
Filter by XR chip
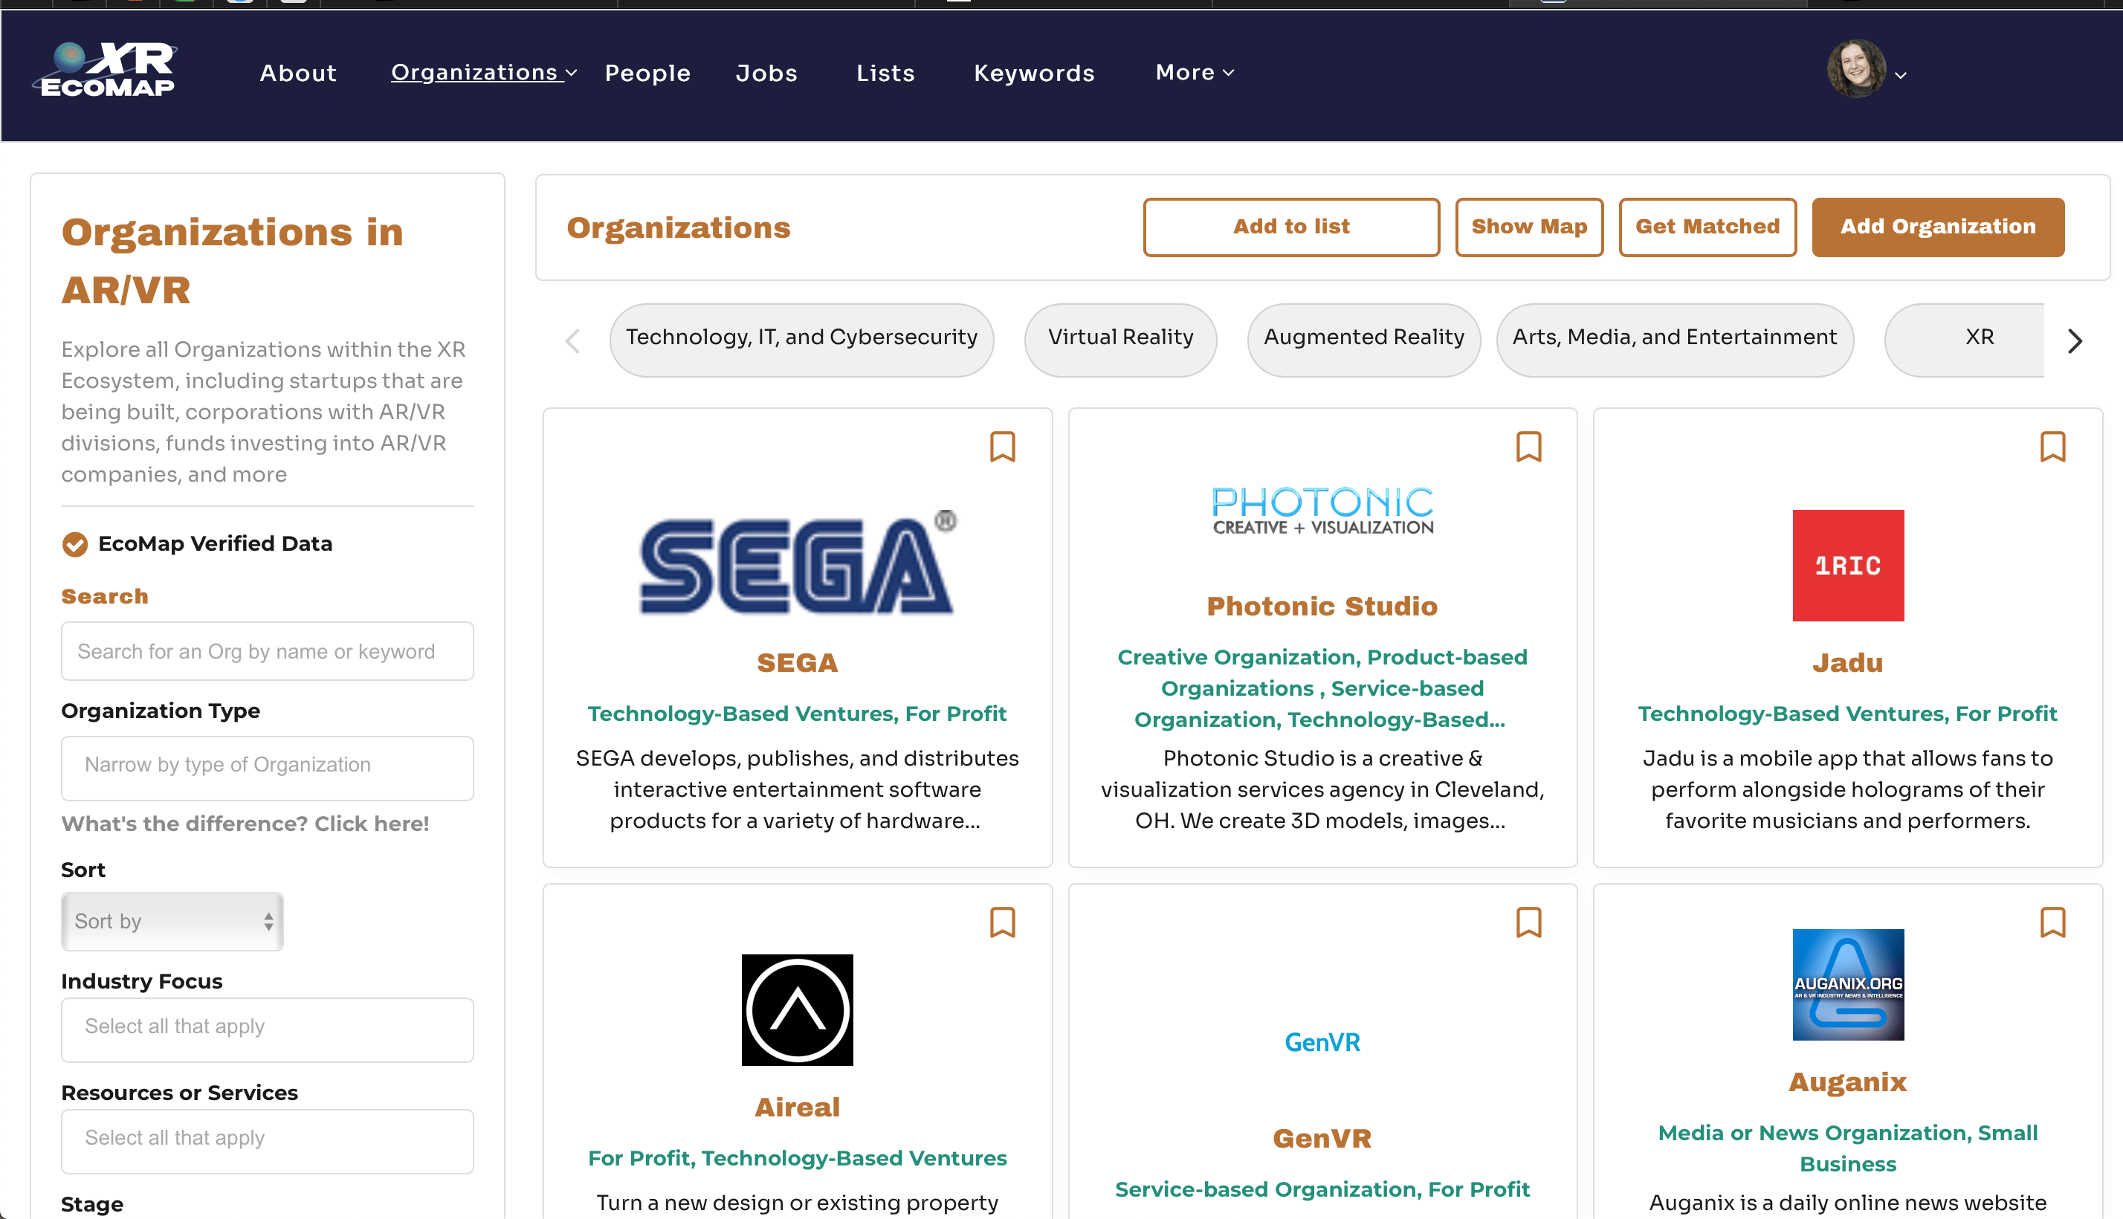coord(1964,339)
